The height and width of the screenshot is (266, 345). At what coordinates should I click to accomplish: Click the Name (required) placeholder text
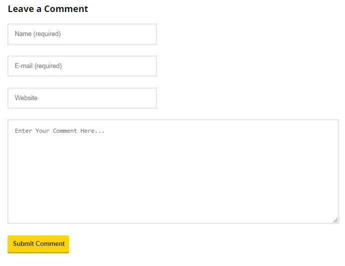[x=37, y=34]
